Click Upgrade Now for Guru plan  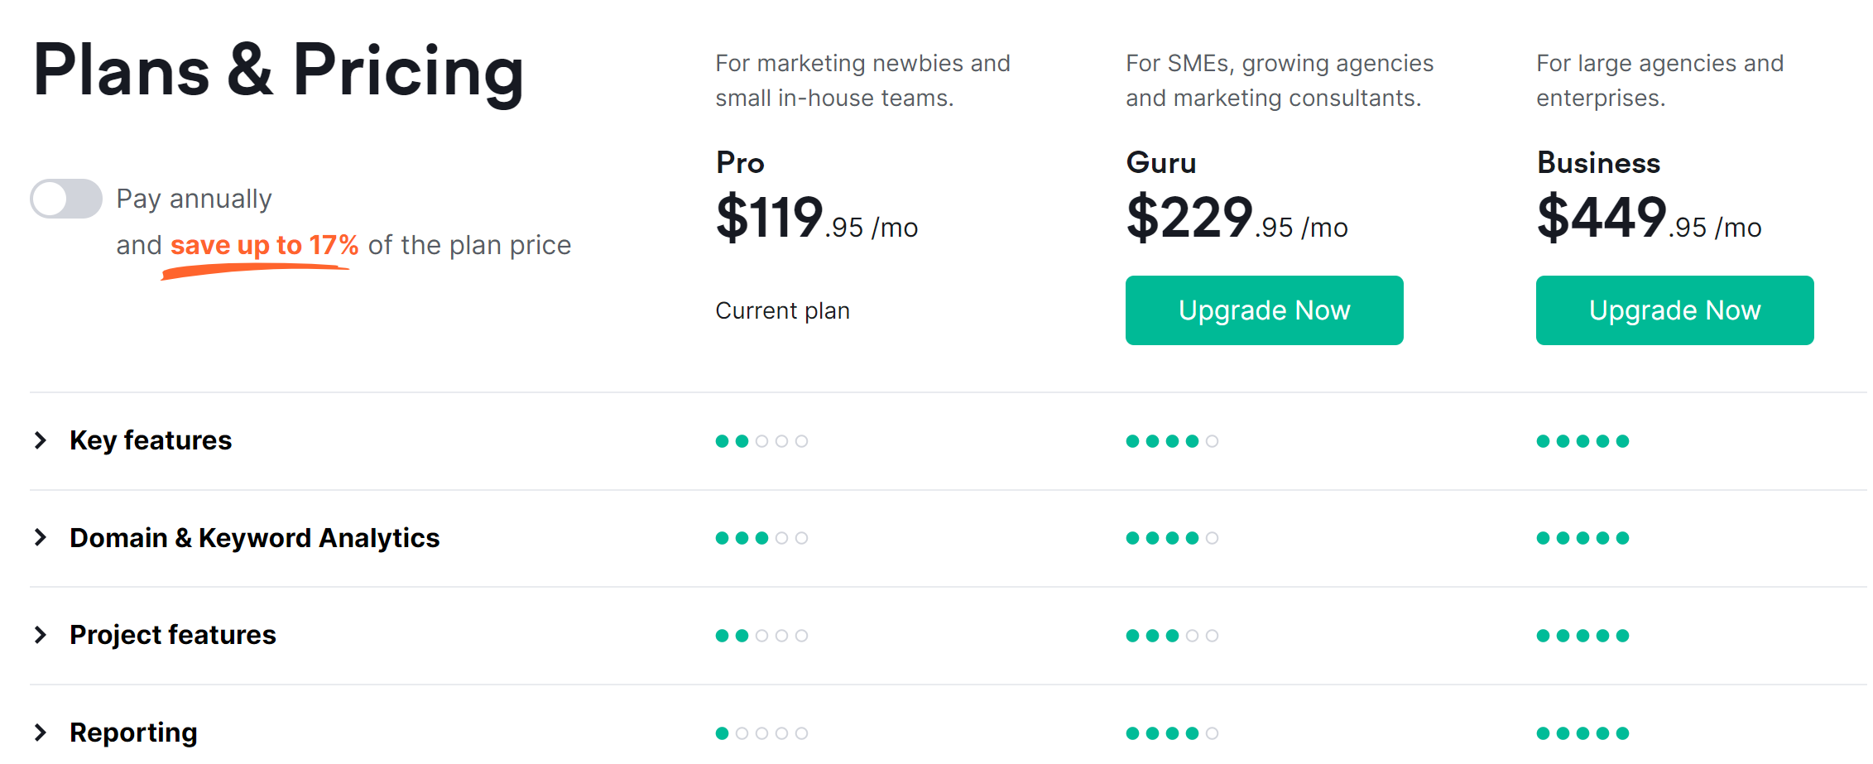click(1264, 310)
